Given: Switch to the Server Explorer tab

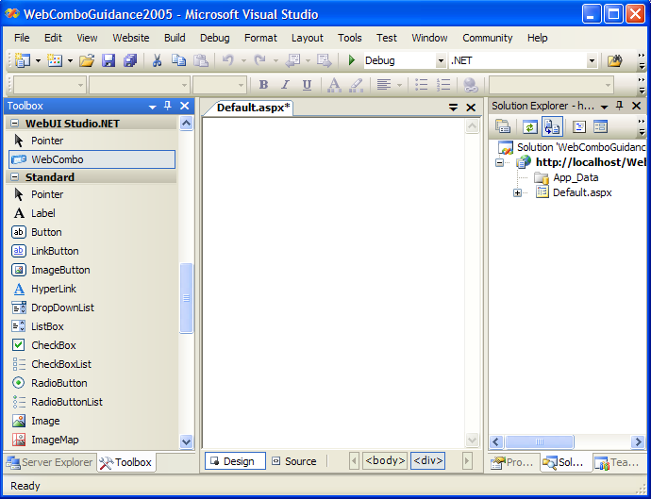Looking at the screenshot, I should tap(49, 462).
